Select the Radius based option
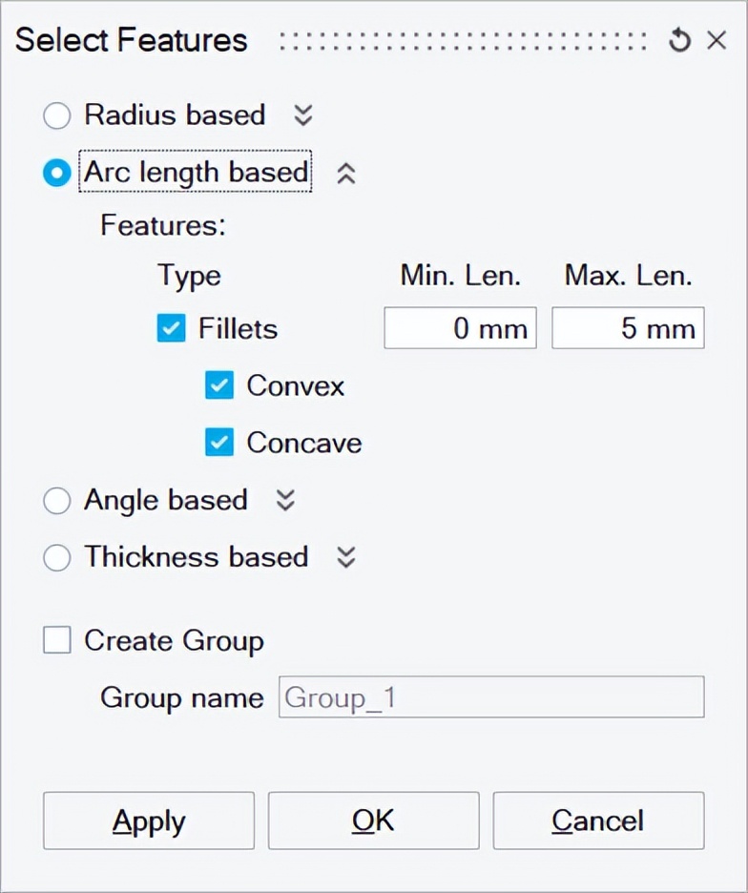 pos(56,115)
